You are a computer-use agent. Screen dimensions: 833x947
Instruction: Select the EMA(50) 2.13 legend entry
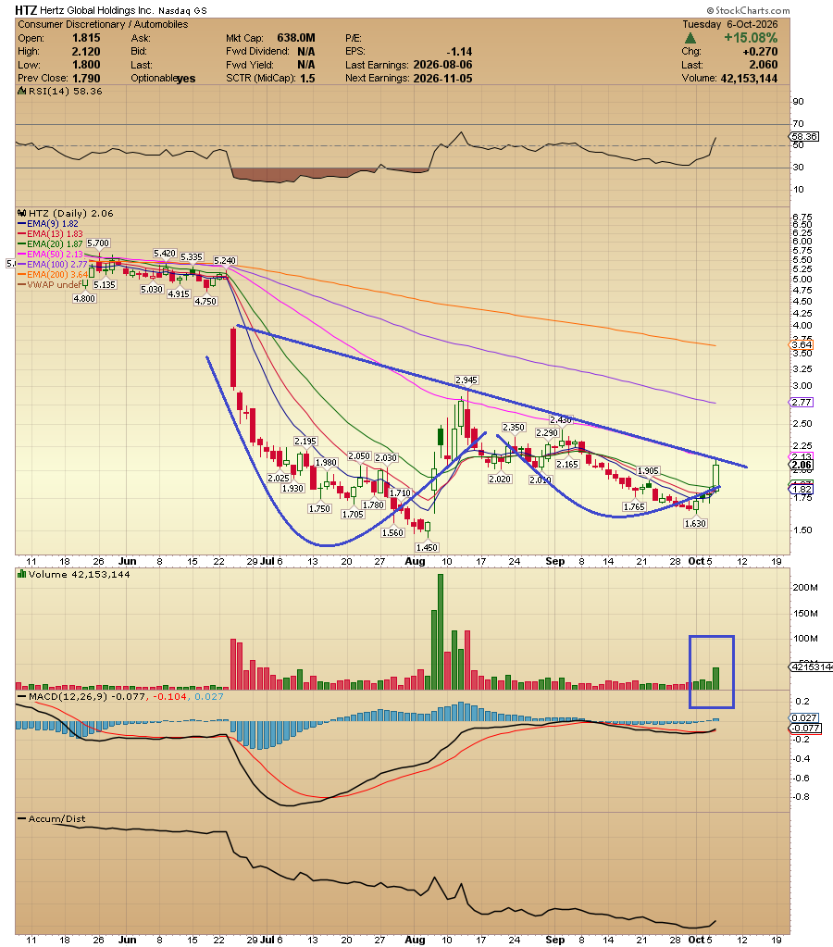[x=51, y=255]
